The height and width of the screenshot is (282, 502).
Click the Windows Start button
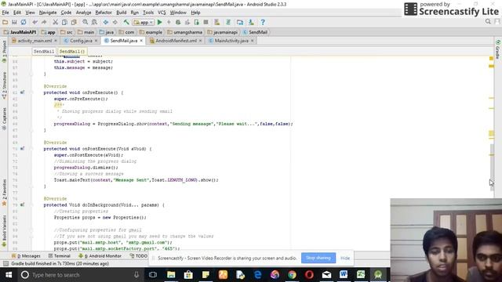pos(9,275)
